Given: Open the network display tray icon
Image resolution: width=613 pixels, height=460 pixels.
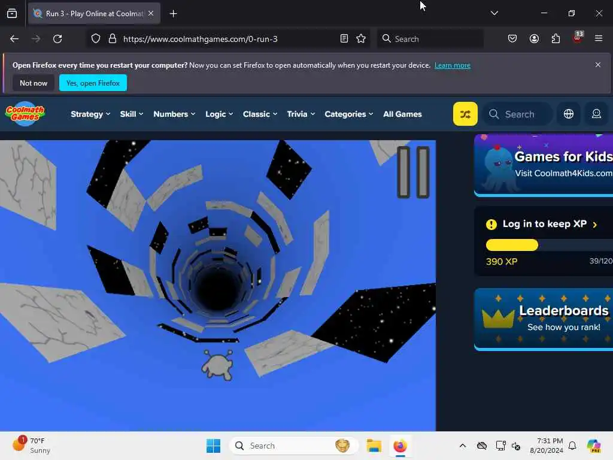Looking at the screenshot, I should (500, 446).
